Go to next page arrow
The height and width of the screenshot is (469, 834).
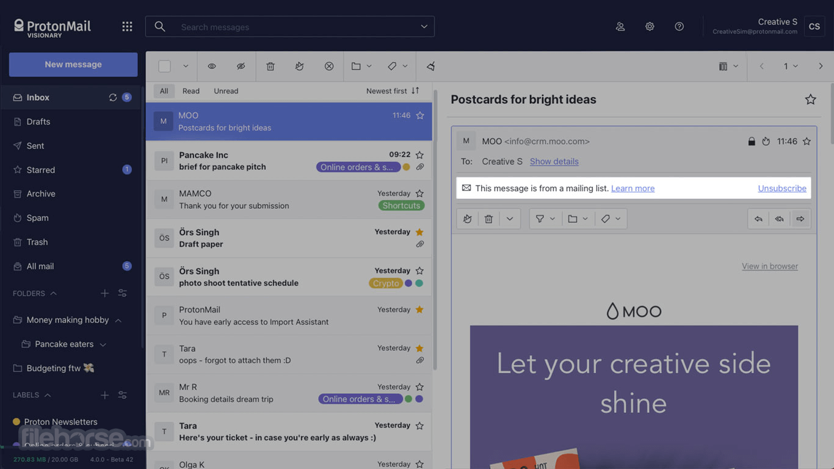[x=821, y=66]
